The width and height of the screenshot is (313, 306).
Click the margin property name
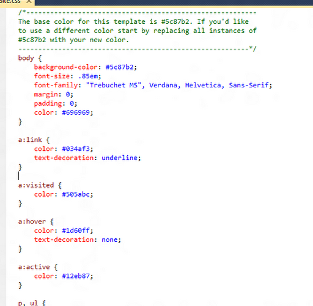pyautogui.click(x=46, y=94)
